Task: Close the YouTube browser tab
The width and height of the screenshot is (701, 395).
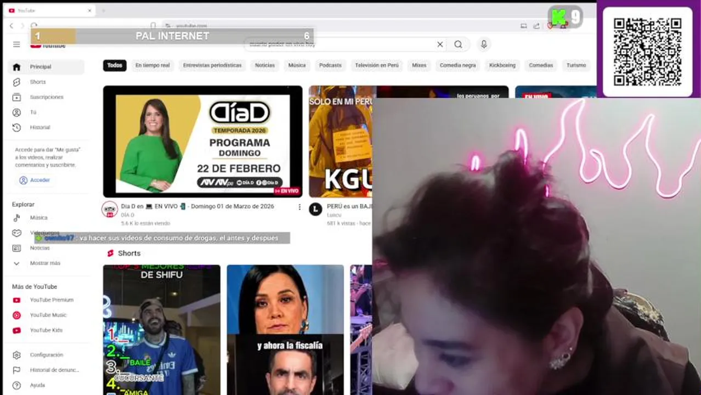Action: (x=89, y=10)
